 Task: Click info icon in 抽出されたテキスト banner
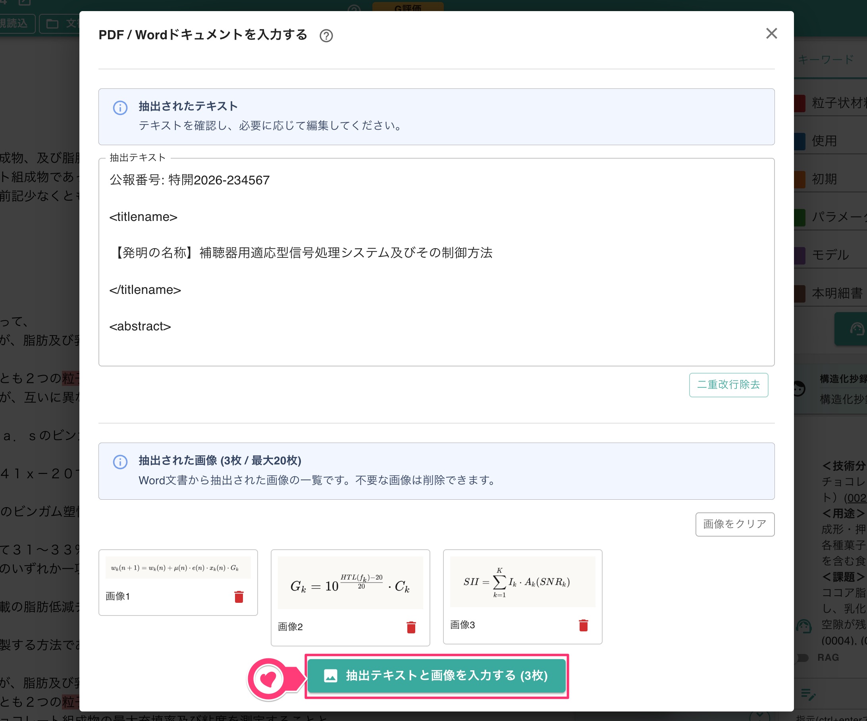click(120, 107)
